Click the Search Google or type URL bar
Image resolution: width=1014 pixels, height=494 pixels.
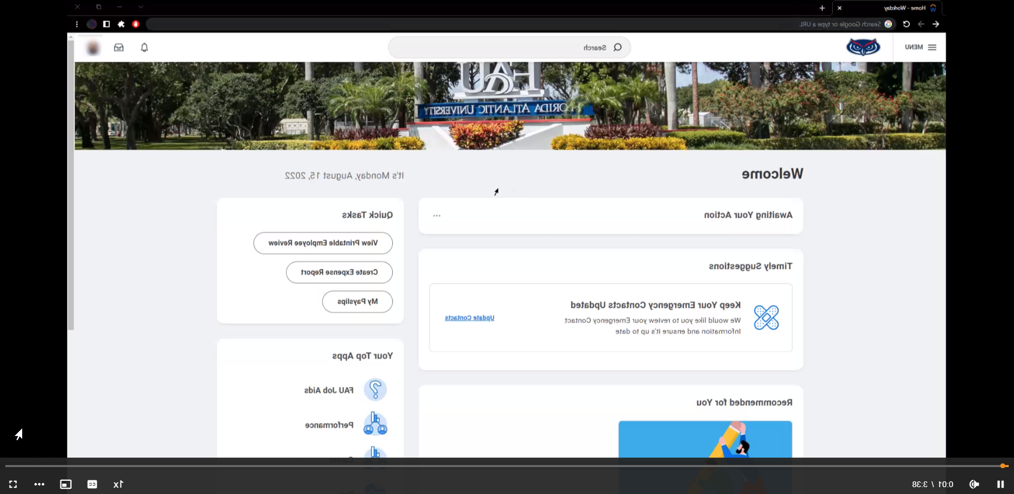click(520, 24)
